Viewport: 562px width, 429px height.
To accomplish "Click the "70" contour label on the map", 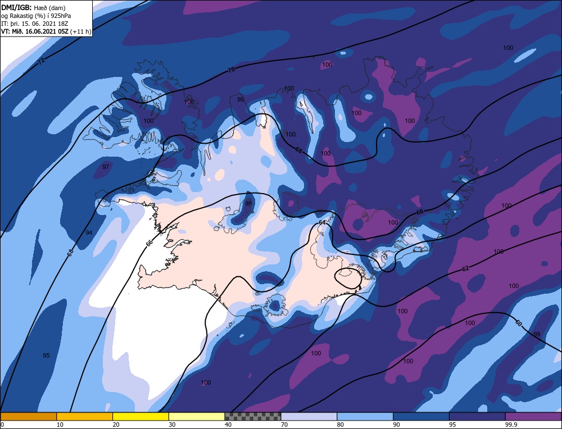I will tap(232, 70).
